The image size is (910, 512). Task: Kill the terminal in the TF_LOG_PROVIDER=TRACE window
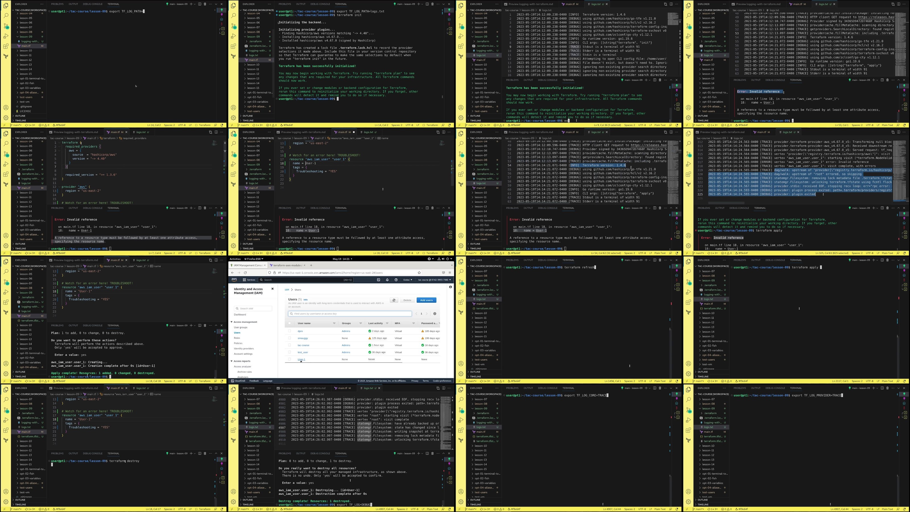tap(887, 388)
